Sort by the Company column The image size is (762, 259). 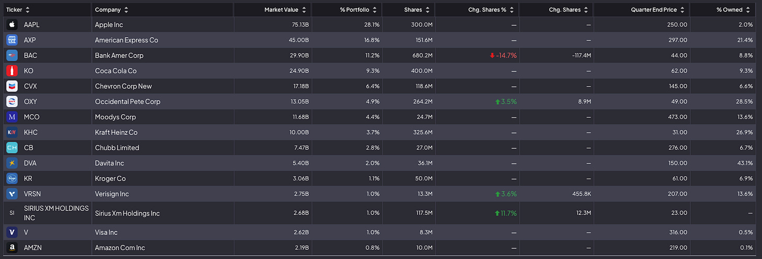126,10
